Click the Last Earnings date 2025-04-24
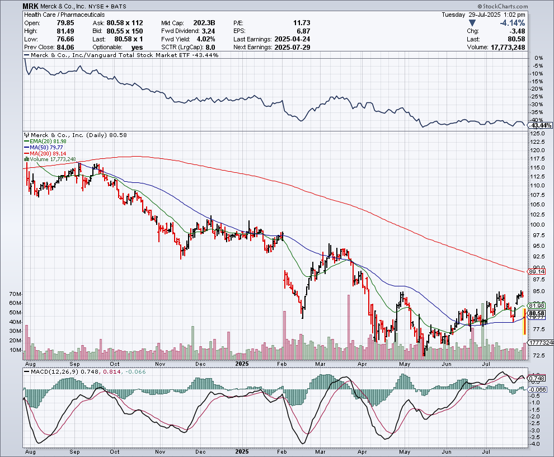554x457 pixels. (x=292, y=39)
